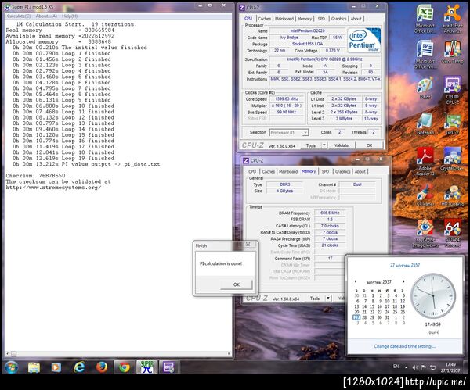Click right arrow of Super PI horizontal scrollbar
The image size is (470, 390).
(229, 353)
